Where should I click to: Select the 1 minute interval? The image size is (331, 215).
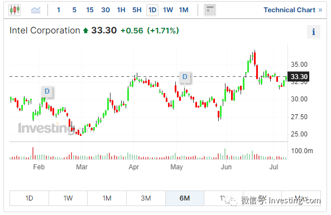tap(59, 10)
